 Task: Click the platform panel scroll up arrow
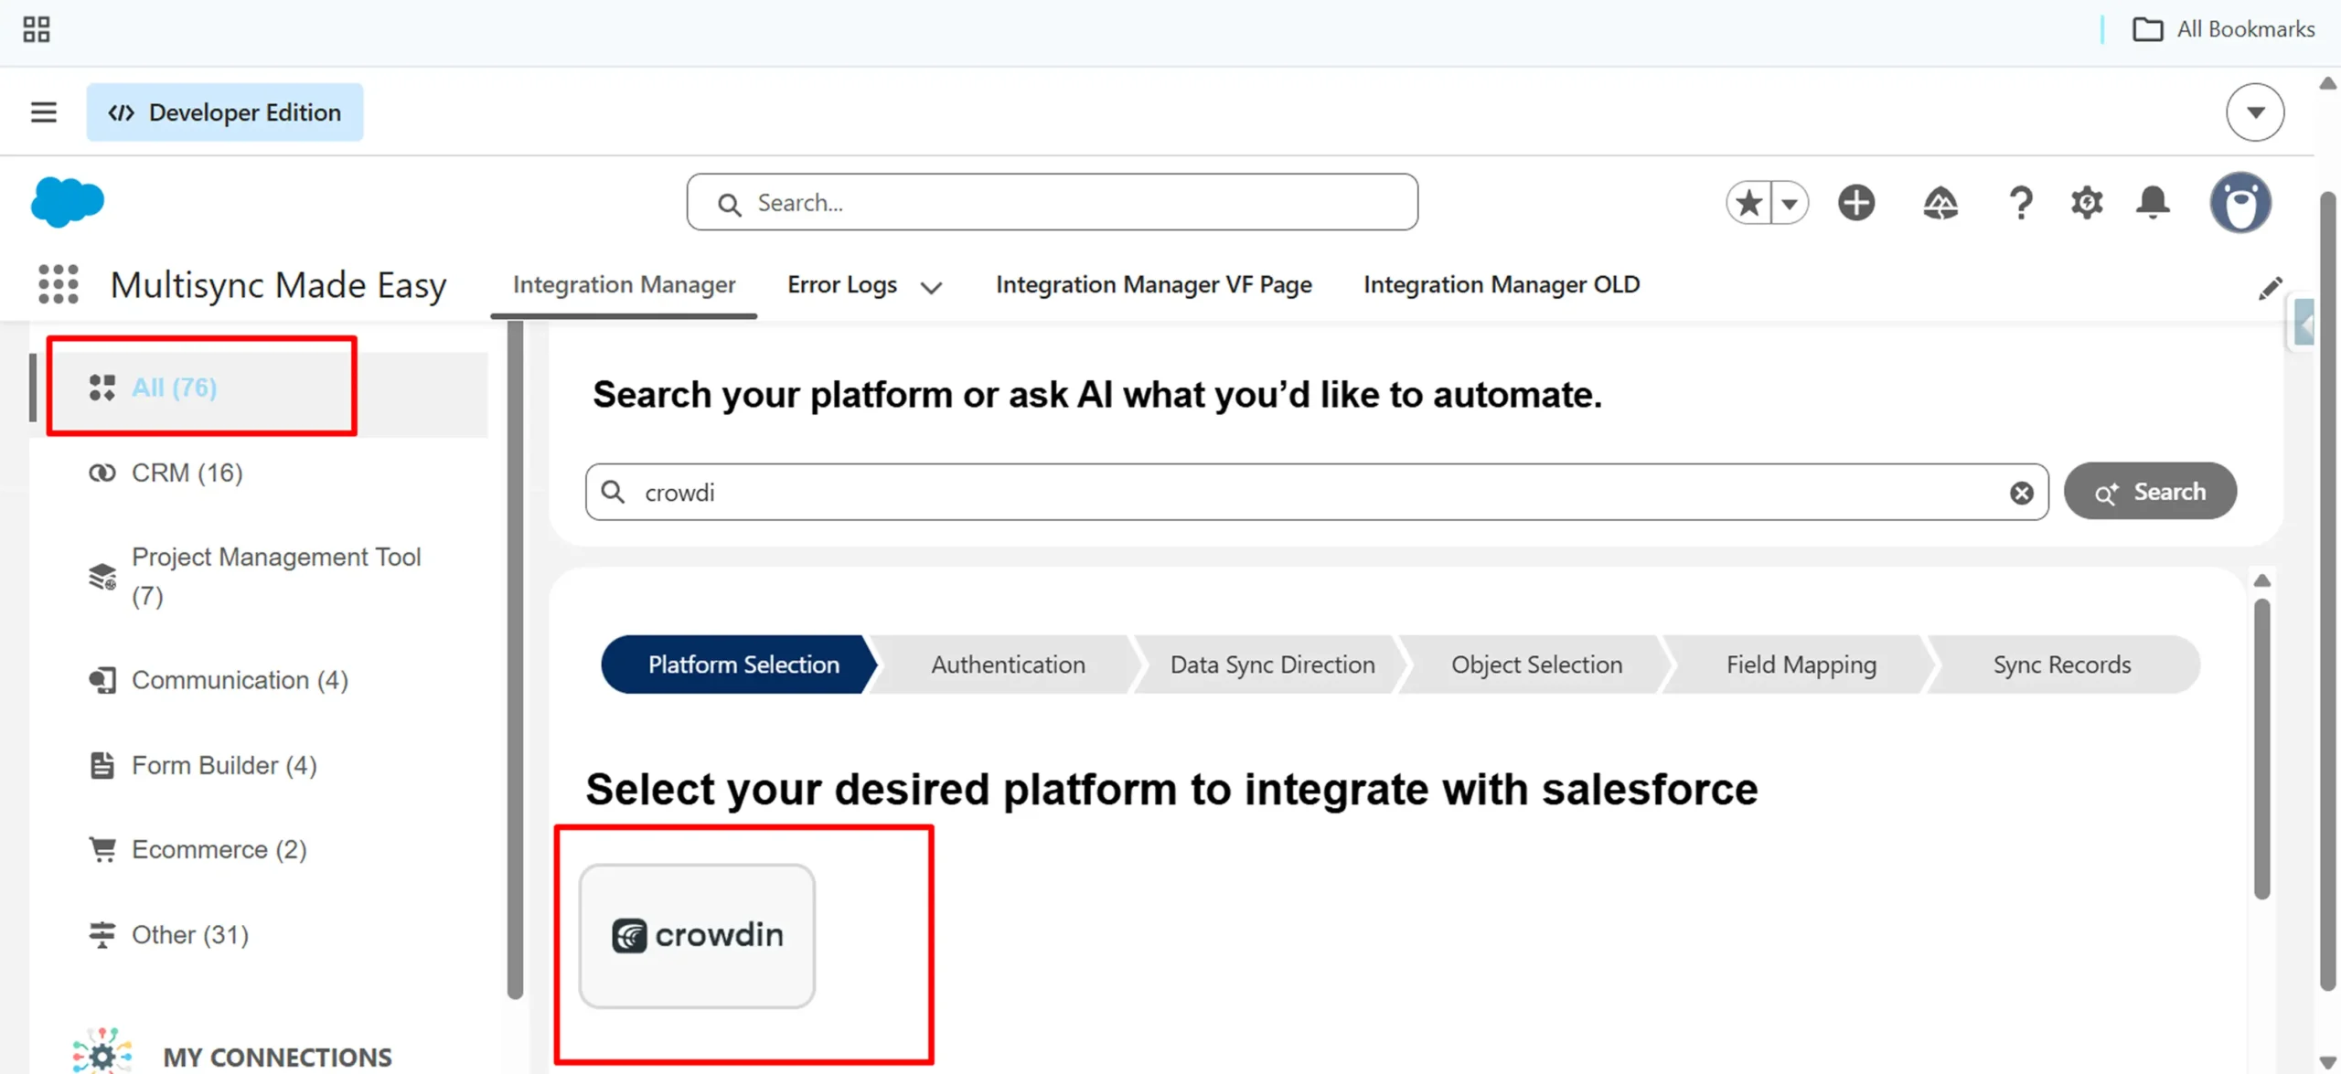[x=2262, y=580]
